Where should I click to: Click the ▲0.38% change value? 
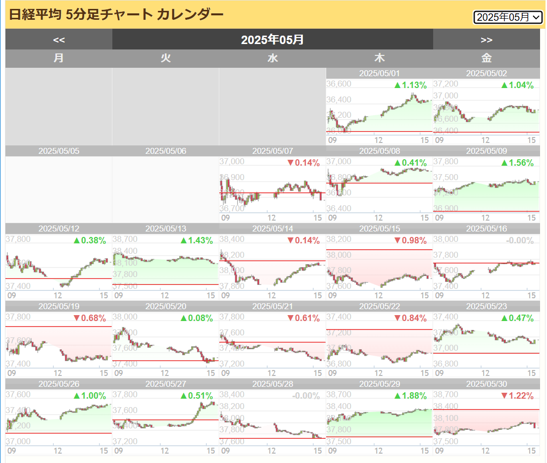[90, 240]
